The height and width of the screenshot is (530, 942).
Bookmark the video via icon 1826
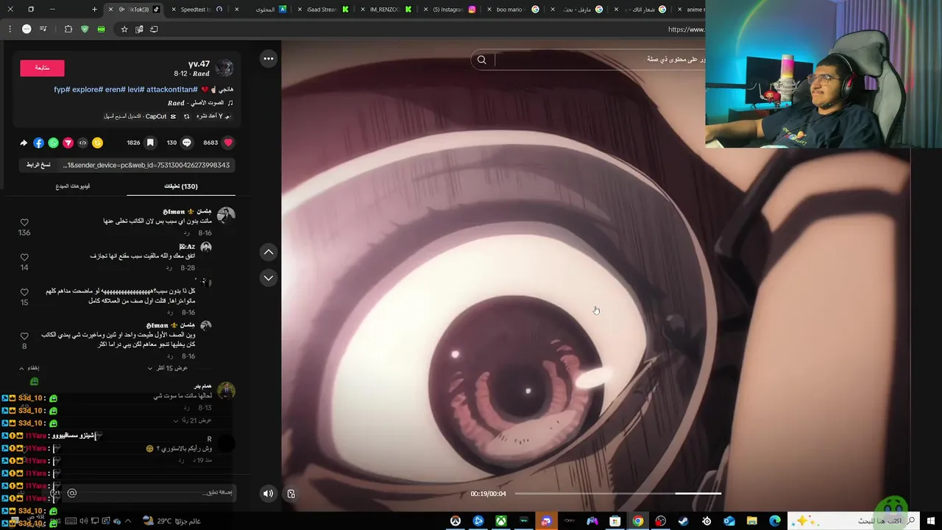pyautogui.click(x=150, y=143)
